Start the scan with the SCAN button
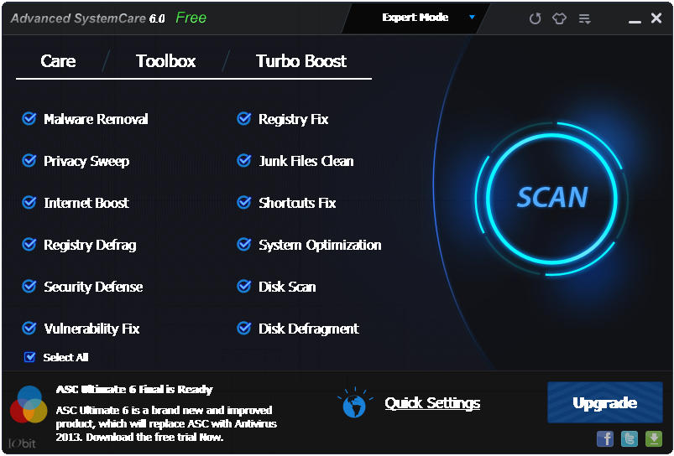This screenshot has width=674, height=456. (551, 197)
